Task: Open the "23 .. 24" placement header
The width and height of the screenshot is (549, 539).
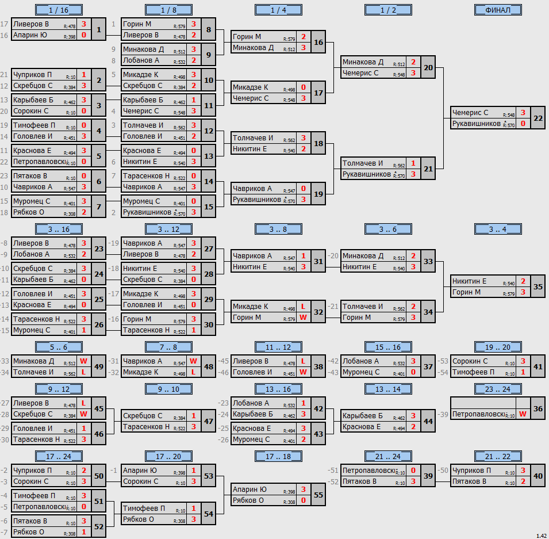Action: [x=498, y=389]
